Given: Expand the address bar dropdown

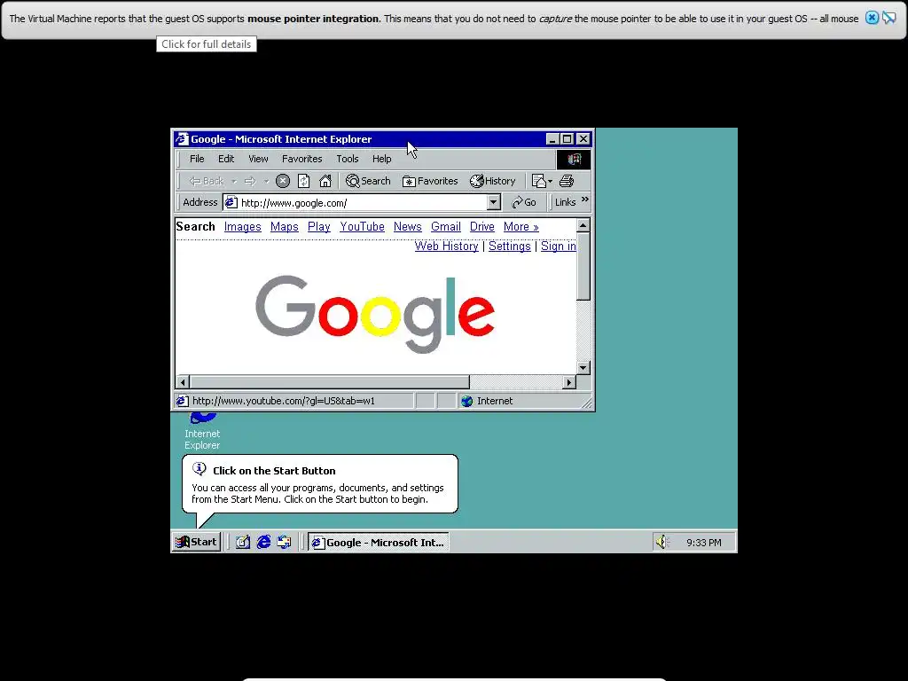Looking at the screenshot, I should (x=493, y=202).
